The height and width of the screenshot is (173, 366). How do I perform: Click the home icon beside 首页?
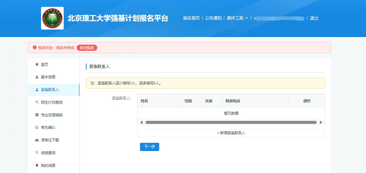37,65
